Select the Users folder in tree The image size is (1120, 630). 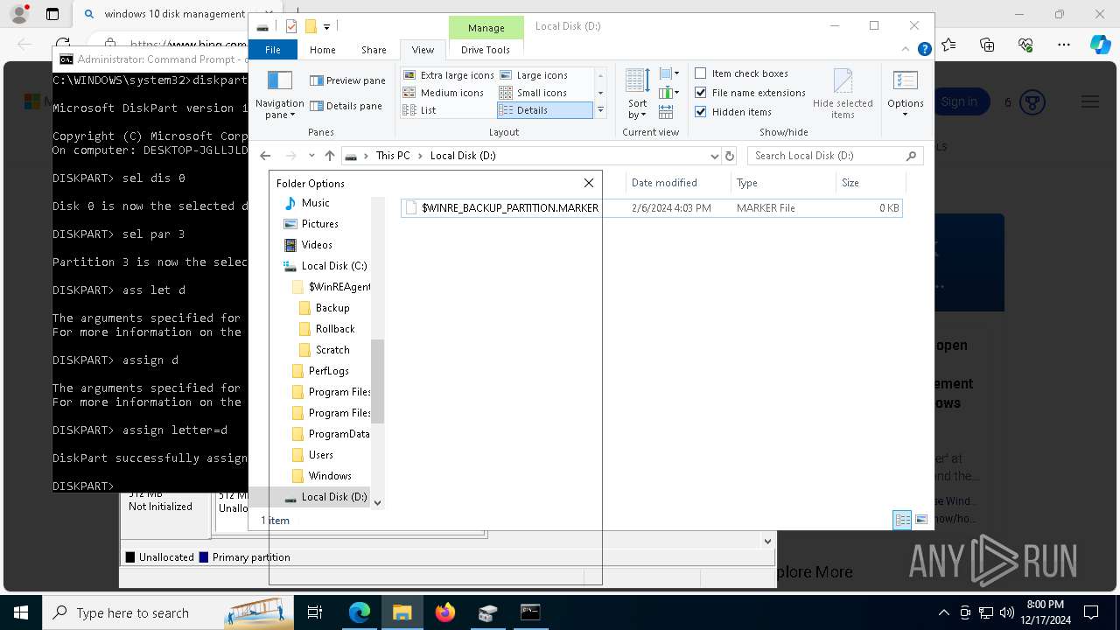click(311, 455)
